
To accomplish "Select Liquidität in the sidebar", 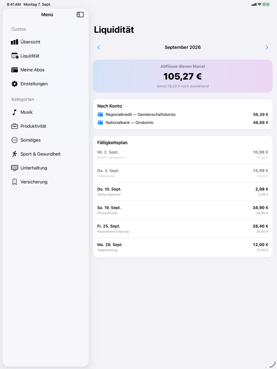I will [46, 56].
